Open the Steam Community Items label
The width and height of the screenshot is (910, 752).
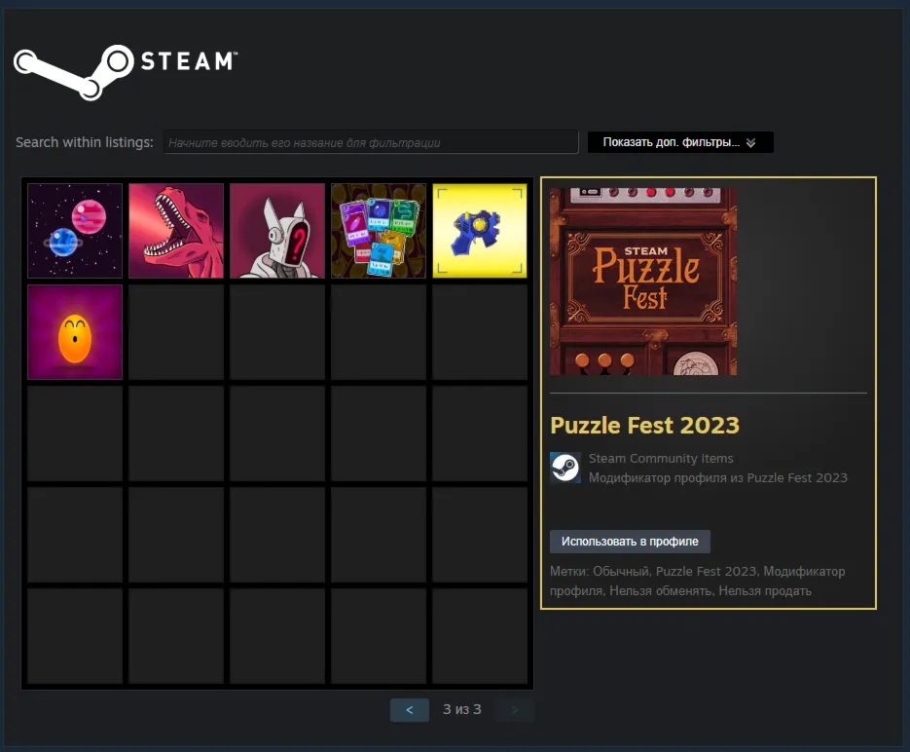[x=661, y=458]
